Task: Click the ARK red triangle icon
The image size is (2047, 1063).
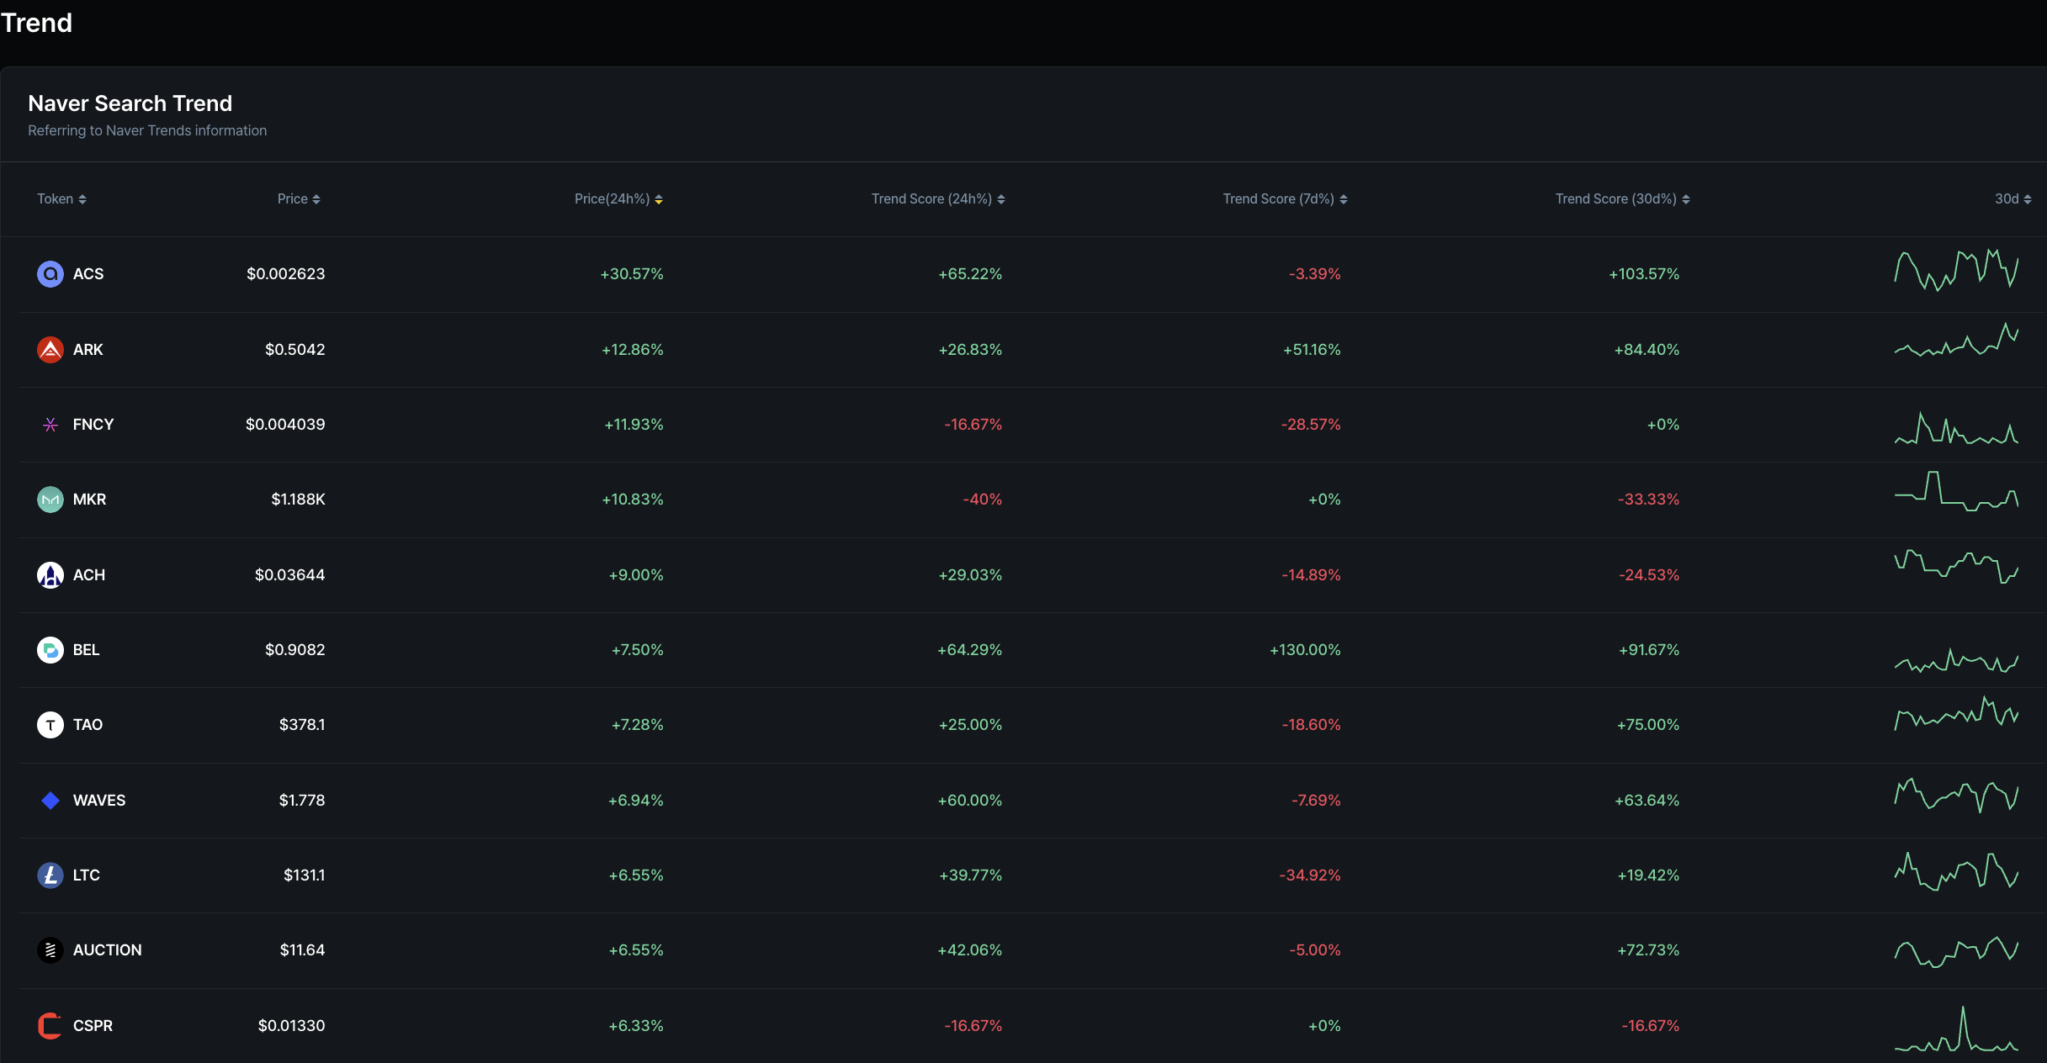Action: click(x=50, y=349)
